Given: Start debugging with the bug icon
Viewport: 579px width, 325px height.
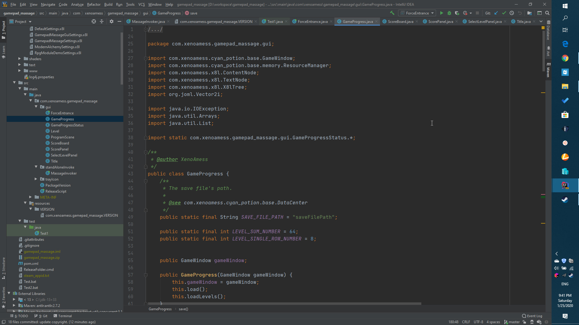Looking at the screenshot, I should 449,13.
